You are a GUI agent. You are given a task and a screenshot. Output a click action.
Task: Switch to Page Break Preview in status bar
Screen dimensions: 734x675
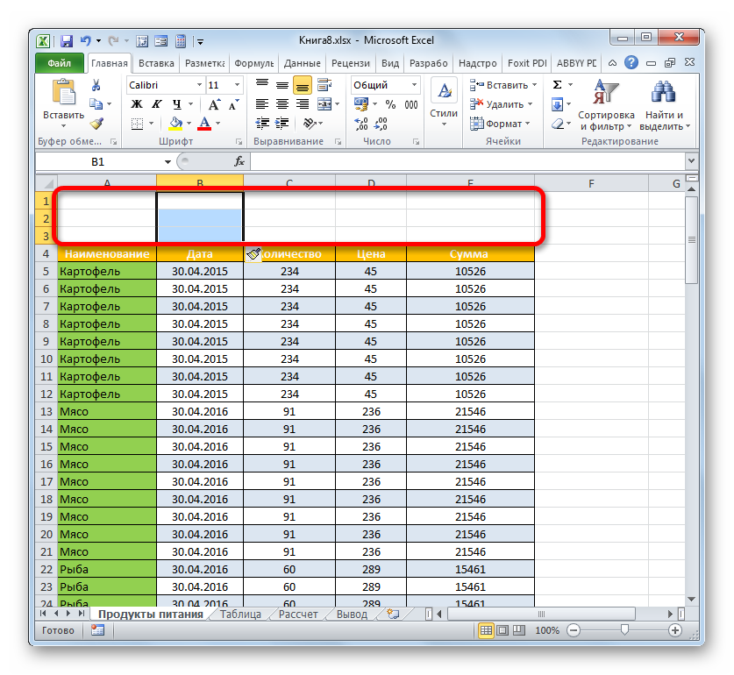click(x=518, y=630)
